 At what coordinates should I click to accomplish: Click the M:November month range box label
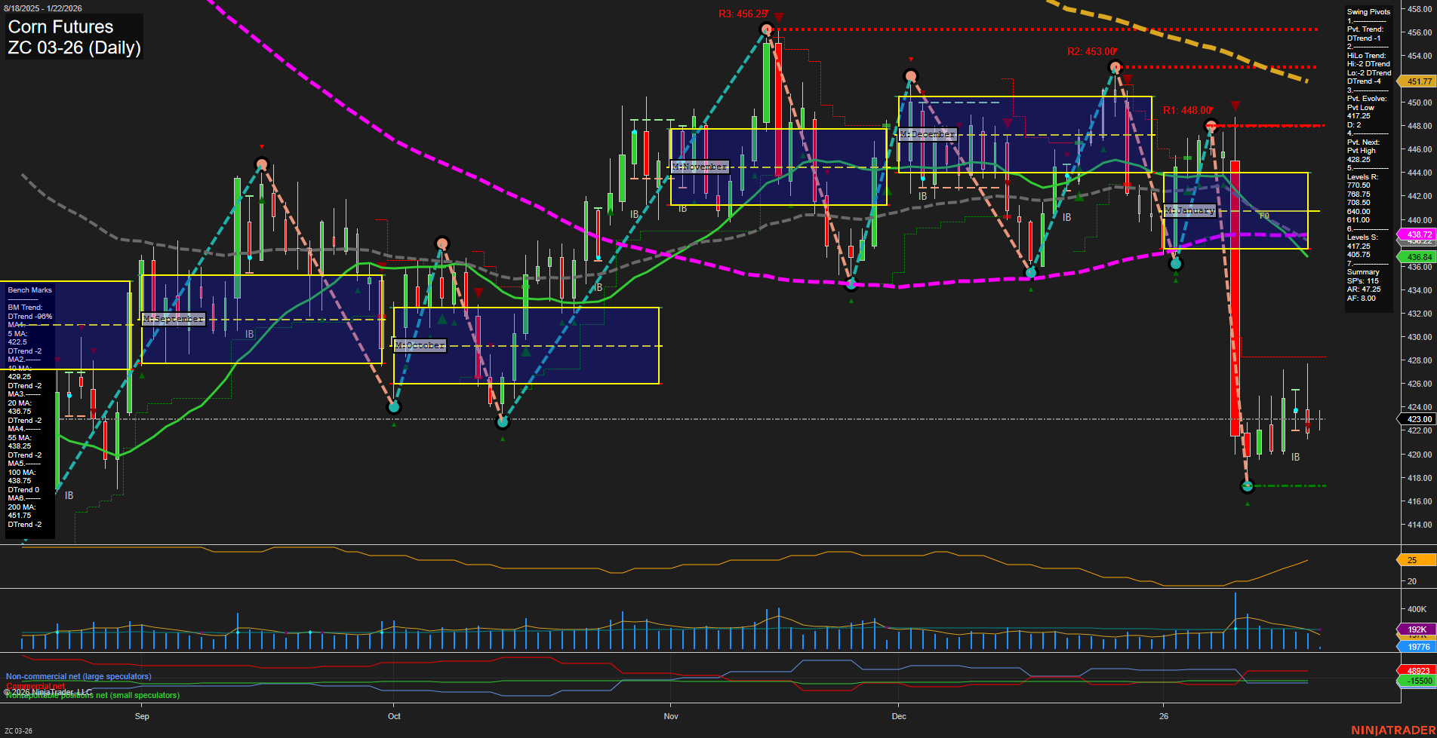[698, 167]
